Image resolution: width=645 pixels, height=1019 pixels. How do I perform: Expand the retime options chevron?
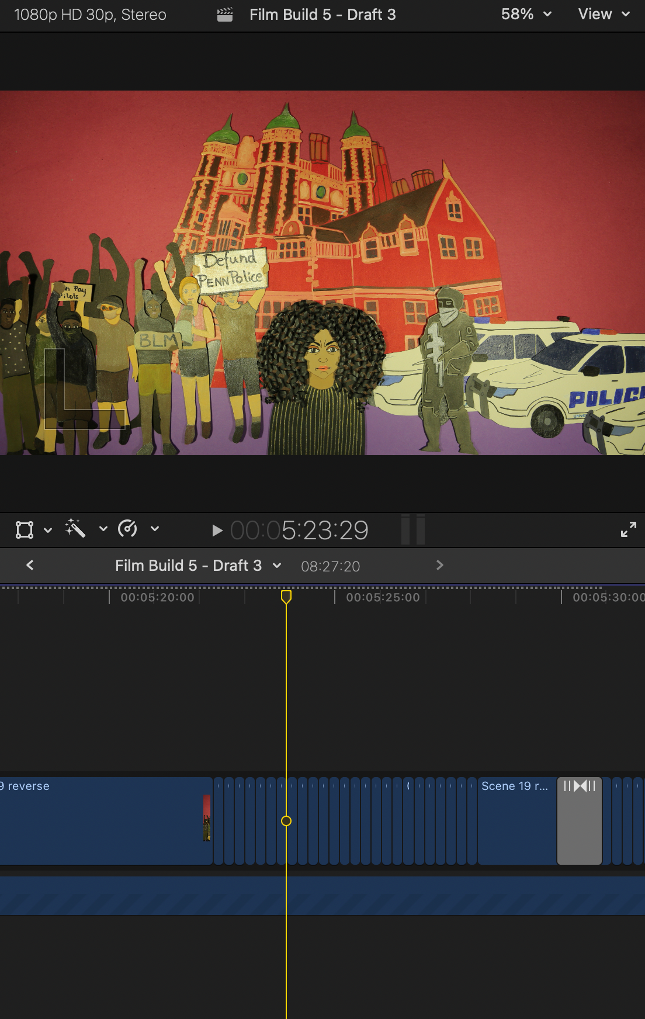(x=154, y=529)
